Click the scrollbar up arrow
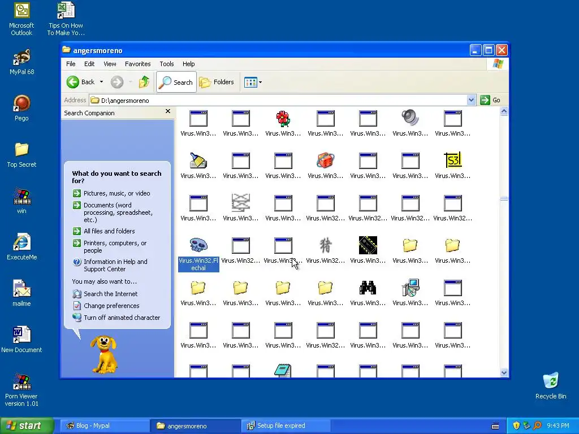This screenshot has width=579, height=434. [x=504, y=111]
